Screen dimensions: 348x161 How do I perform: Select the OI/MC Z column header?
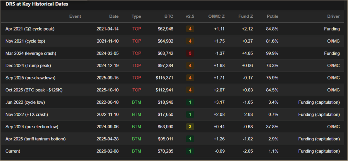point(216,16)
